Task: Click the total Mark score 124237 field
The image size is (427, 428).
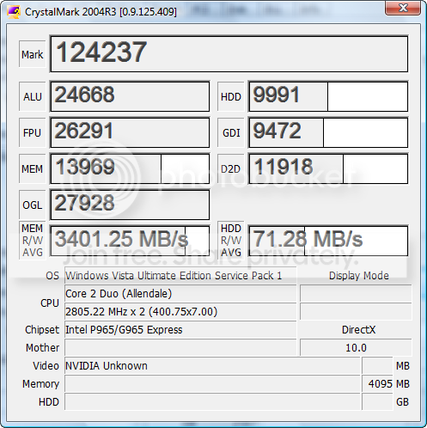Action: [229, 54]
